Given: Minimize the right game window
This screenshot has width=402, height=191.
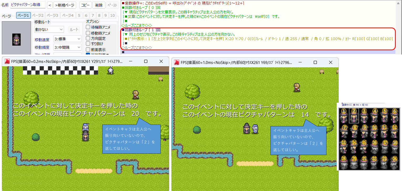Looking at the screenshot, I should [x=300, y=62].
